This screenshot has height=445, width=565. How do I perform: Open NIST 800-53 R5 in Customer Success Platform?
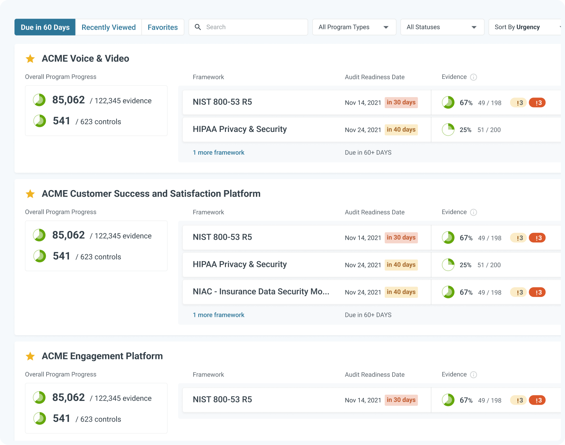coord(222,237)
